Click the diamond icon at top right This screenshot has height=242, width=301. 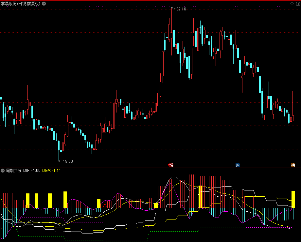click(292, 4)
